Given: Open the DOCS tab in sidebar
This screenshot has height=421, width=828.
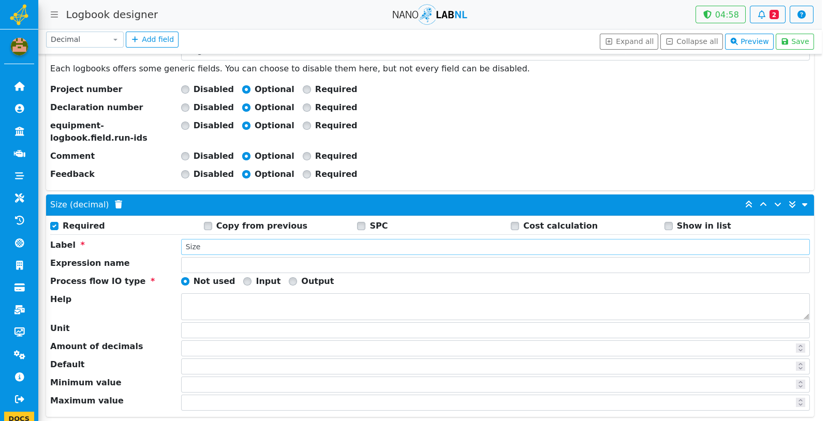Looking at the screenshot, I should tap(19, 417).
